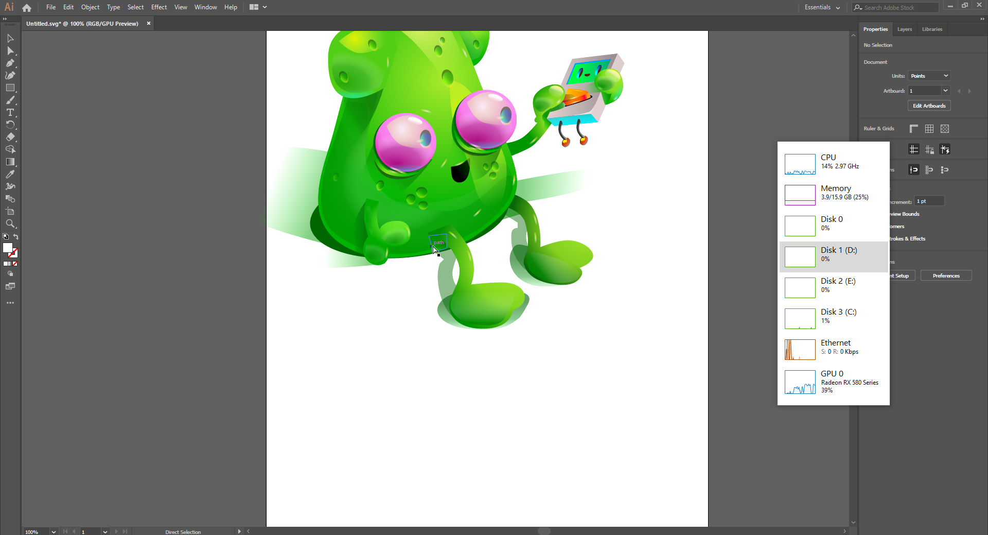Change Screen Mode icon in toolbar

[10, 286]
